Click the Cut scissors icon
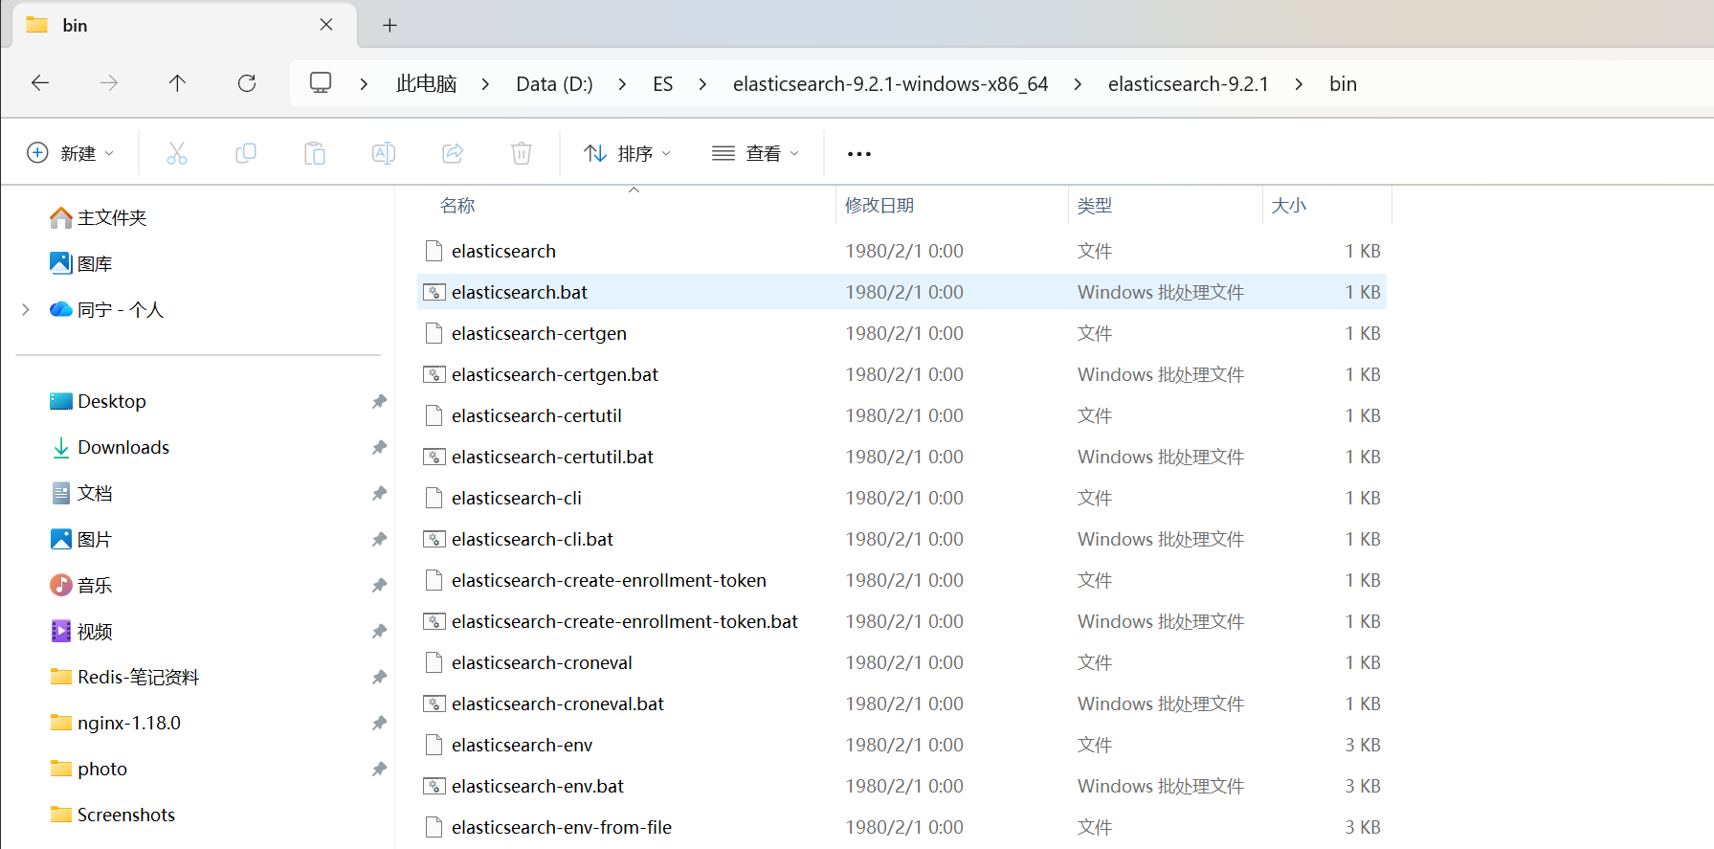Image resolution: width=1714 pixels, height=849 pixels. pos(177,153)
